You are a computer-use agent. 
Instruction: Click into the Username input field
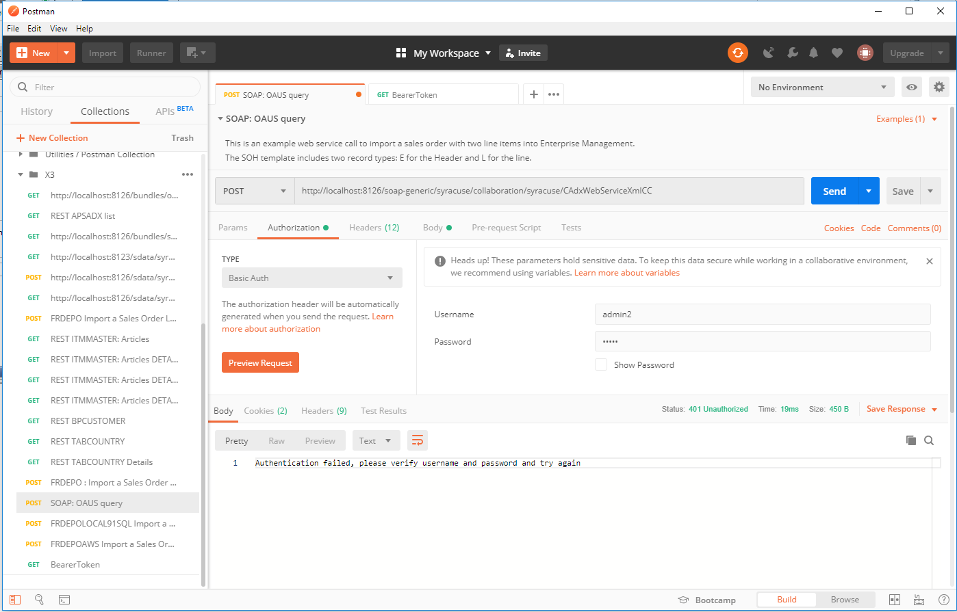[x=762, y=314]
